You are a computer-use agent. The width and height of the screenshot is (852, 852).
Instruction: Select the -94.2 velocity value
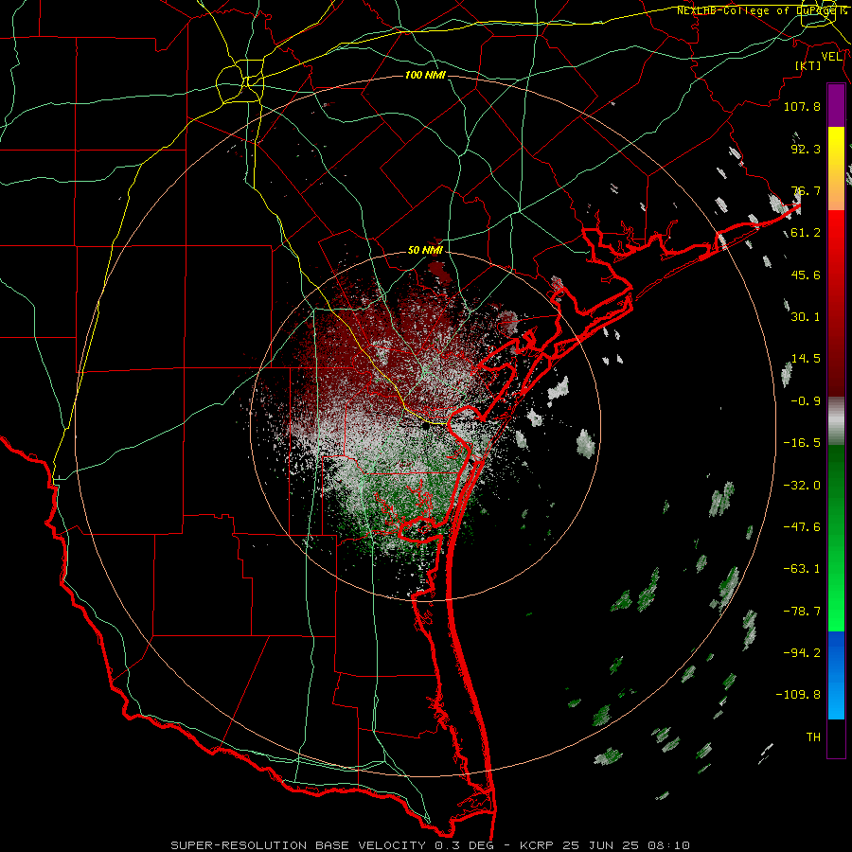coord(802,652)
